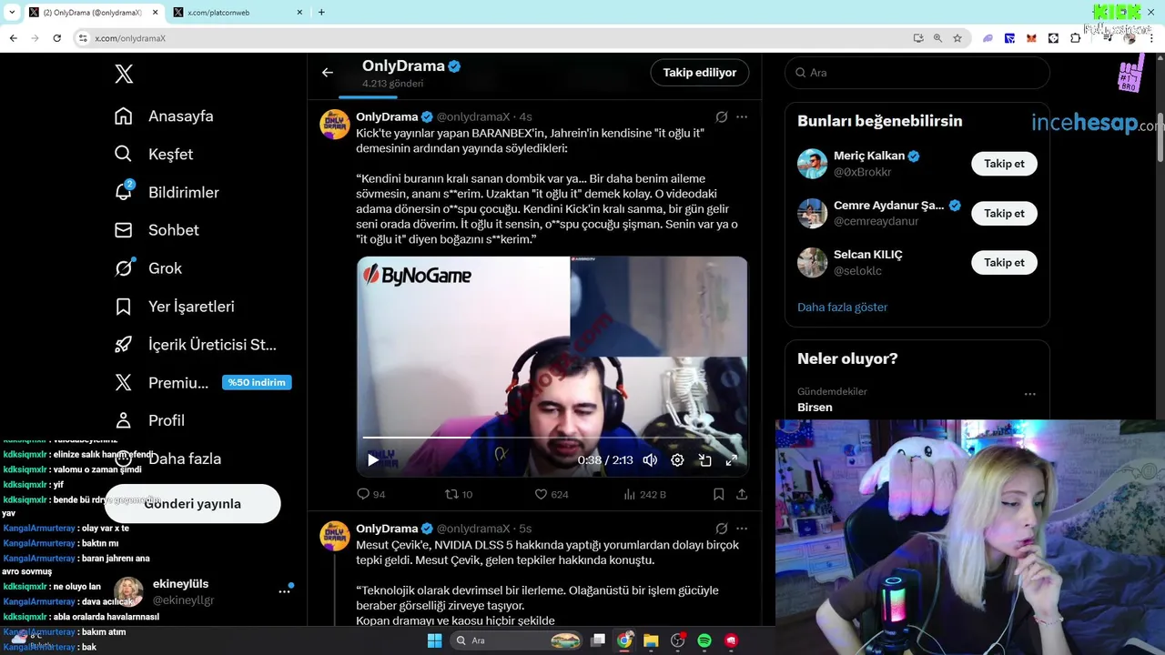Go back with the profile back arrow
Image resolution: width=1165 pixels, height=655 pixels.
[328, 73]
